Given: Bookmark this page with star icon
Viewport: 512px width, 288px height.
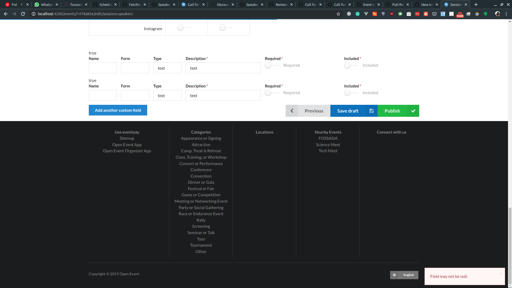Looking at the screenshot, I should pos(338,14).
